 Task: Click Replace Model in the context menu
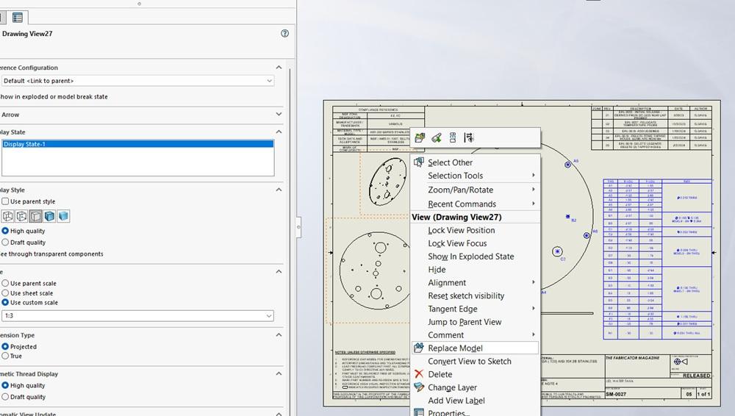[x=455, y=348]
